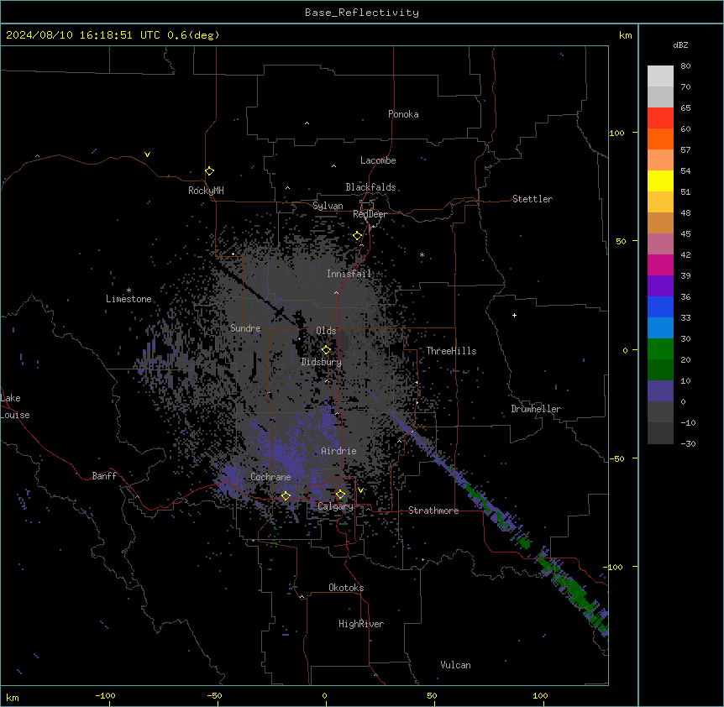The width and height of the screenshot is (724, 707).
Task: Click the Banff label
Action: pos(104,476)
